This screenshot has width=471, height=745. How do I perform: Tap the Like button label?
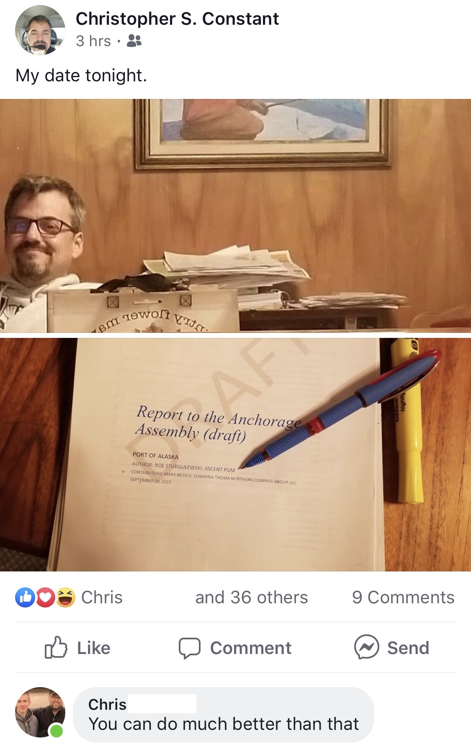pyautogui.click(x=94, y=648)
